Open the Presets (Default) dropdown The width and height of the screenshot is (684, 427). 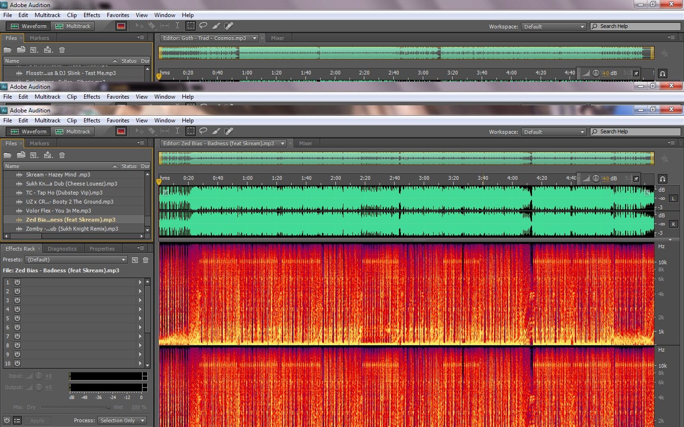click(x=76, y=260)
